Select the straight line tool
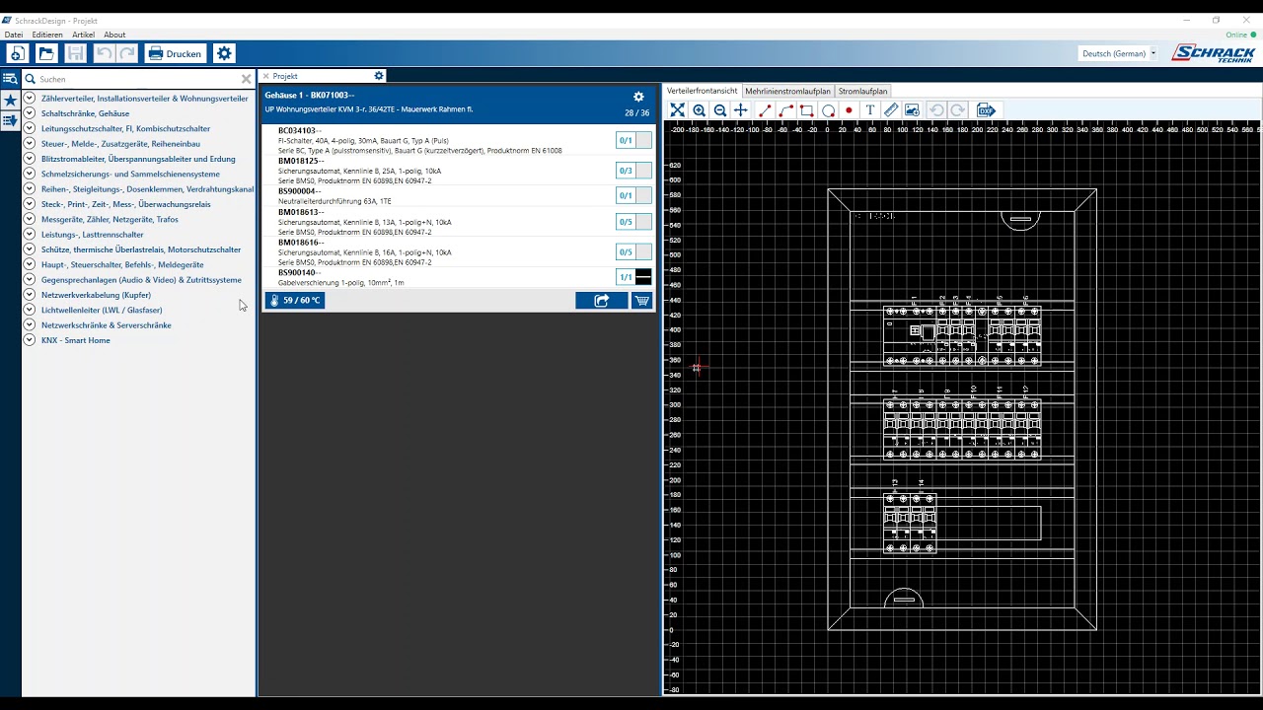Viewport: 1263px width, 710px height. coord(765,110)
